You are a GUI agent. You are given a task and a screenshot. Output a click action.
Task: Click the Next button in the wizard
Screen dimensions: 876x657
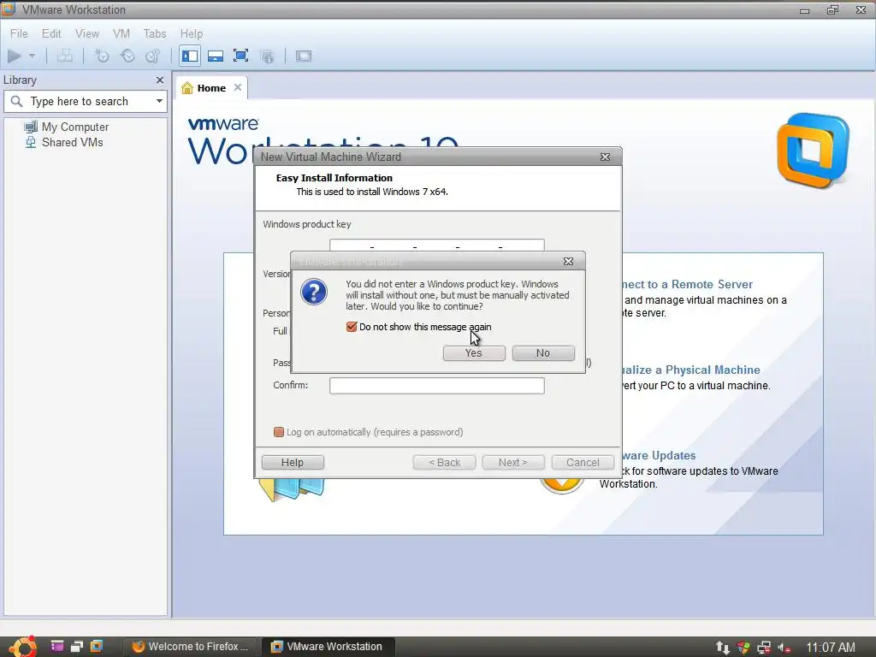tap(513, 463)
